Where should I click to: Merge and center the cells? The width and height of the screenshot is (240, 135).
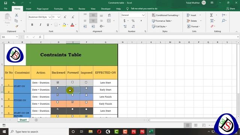(x=109, y=21)
